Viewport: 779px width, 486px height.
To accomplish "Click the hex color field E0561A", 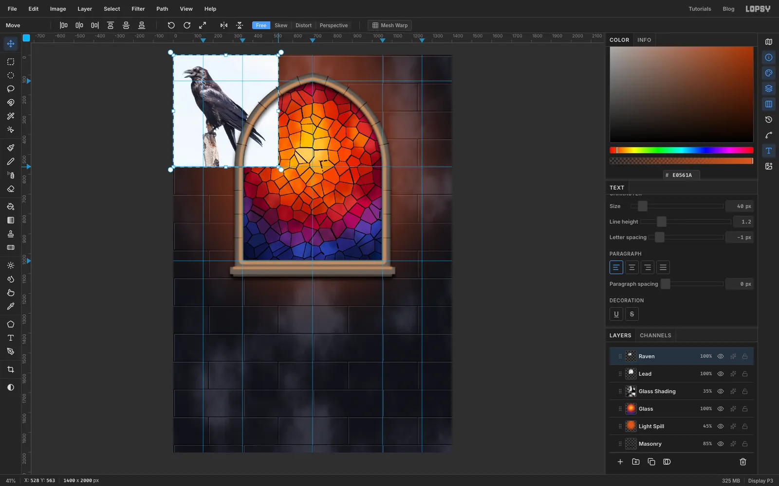I will (682, 175).
